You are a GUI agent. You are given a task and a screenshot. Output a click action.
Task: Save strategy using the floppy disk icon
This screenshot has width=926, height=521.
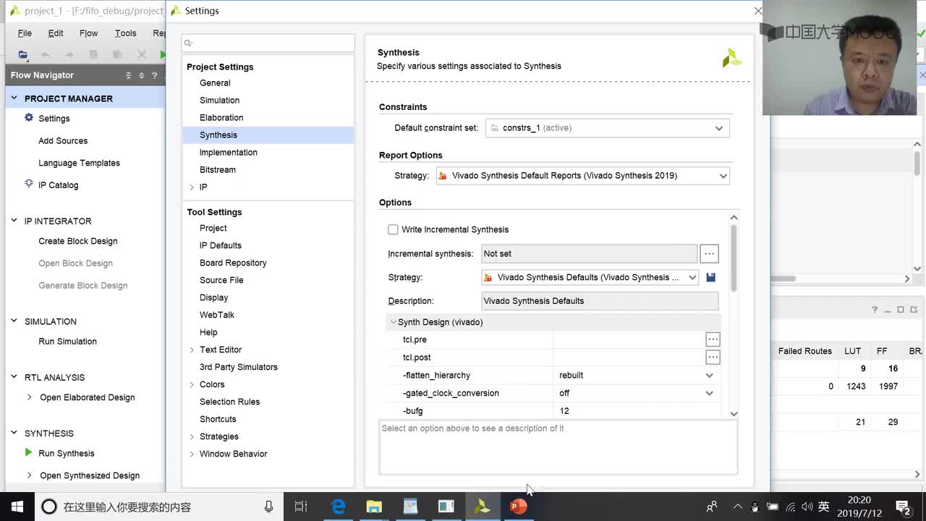click(710, 277)
